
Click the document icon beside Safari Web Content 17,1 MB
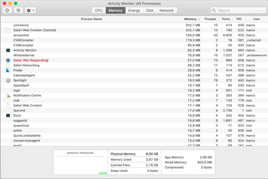(8, 106)
